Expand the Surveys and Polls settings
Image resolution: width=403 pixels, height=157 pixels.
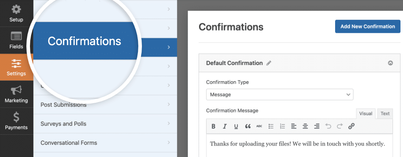coord(105,124)
